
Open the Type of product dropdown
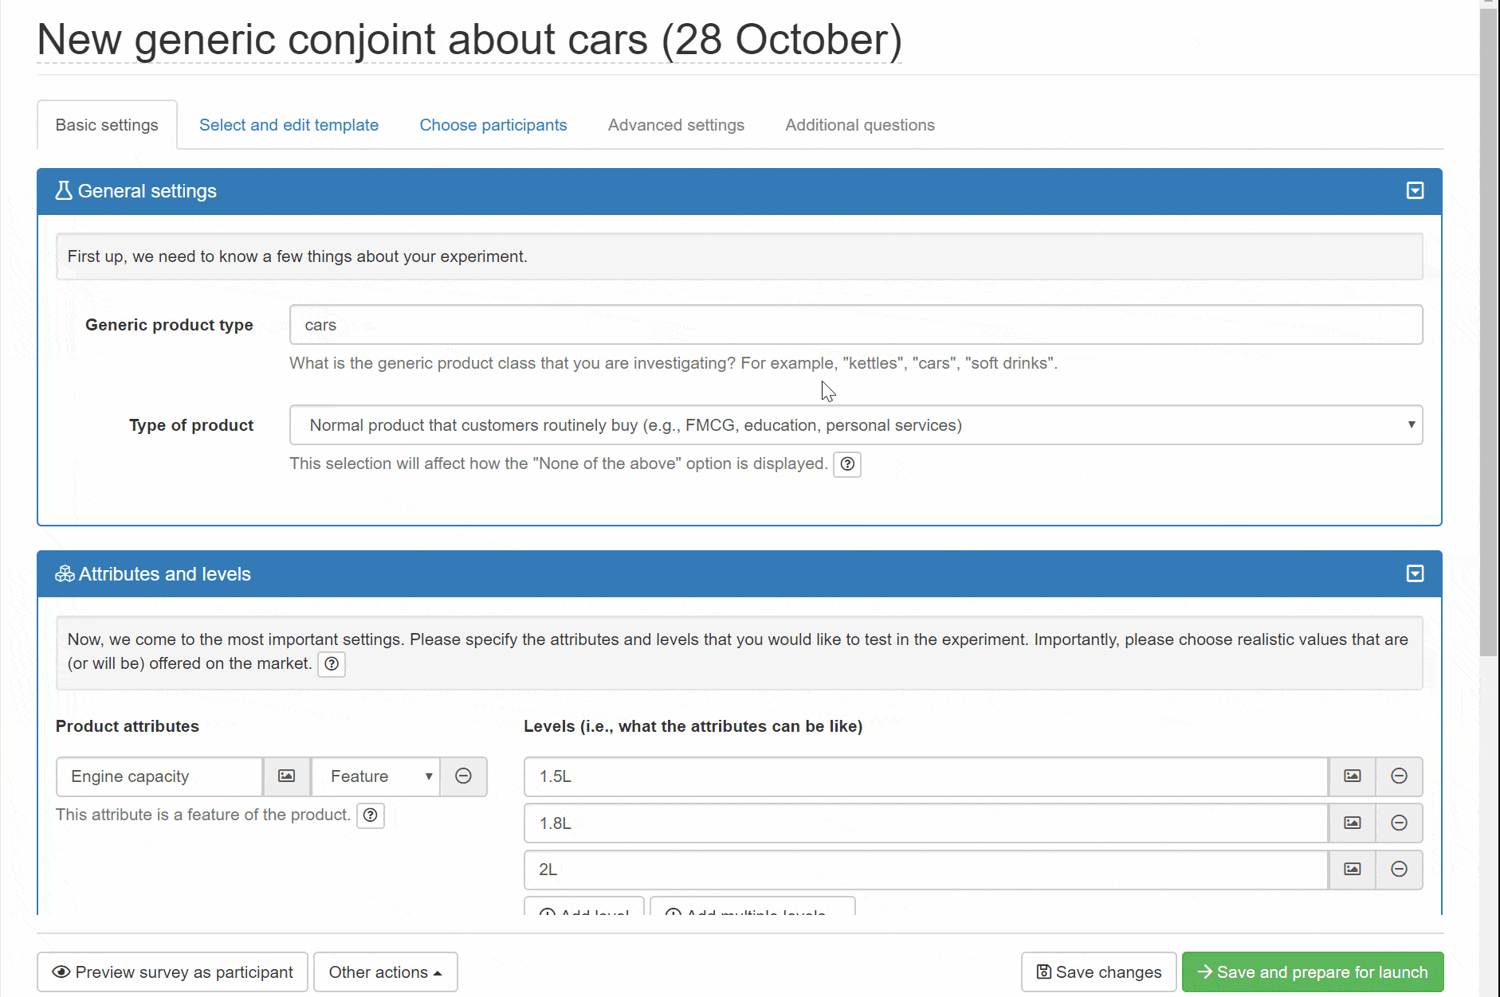point(855,425)
